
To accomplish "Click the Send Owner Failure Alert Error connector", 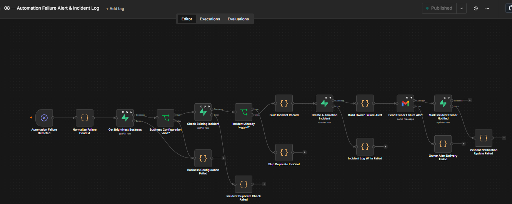I will click(414, 106).
